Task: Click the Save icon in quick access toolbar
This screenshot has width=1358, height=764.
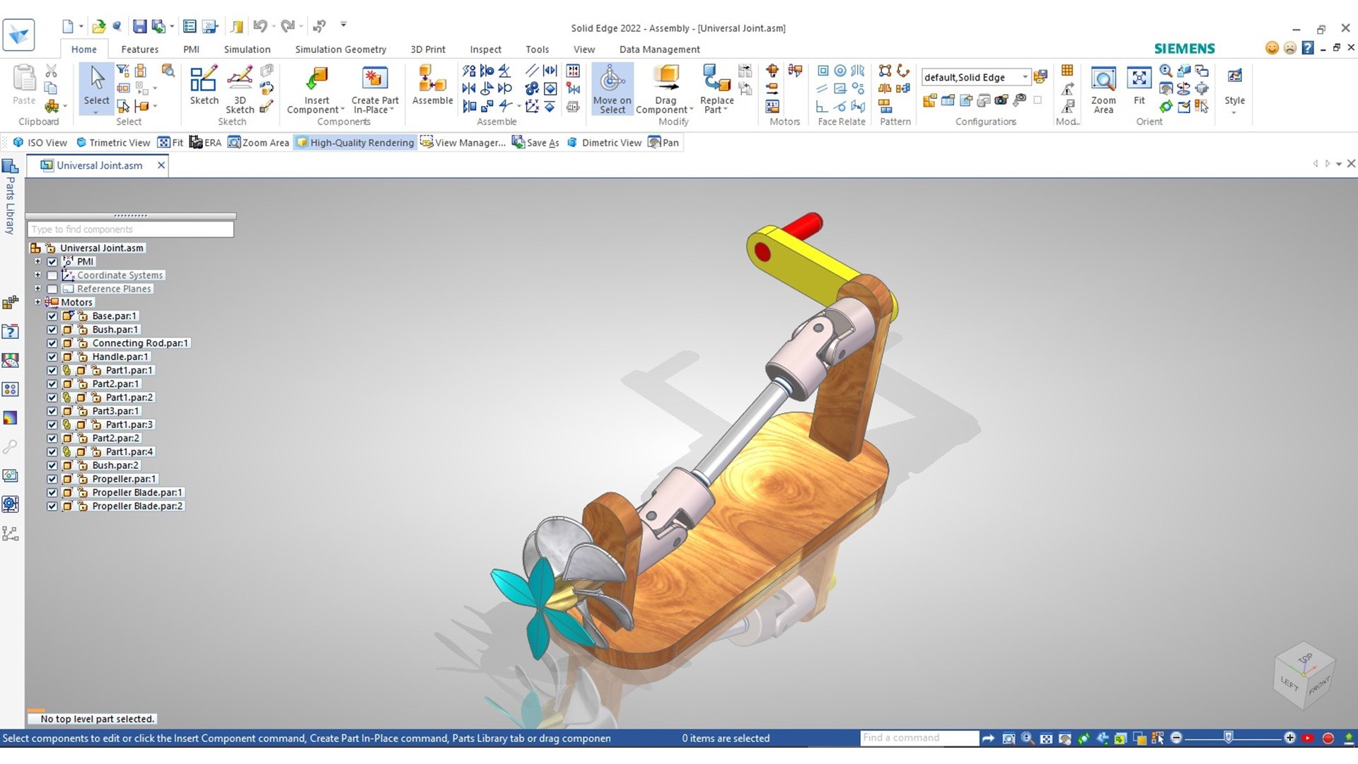Action: pyautogui.click(x=139, y=27)
